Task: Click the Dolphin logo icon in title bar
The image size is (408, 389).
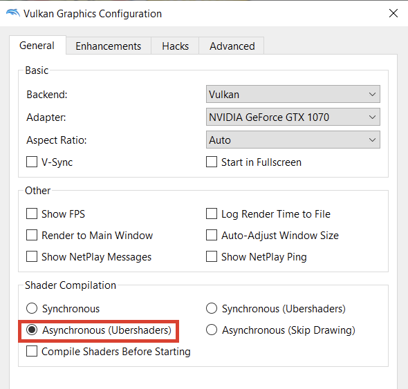Action: click(x=13, y=12)
